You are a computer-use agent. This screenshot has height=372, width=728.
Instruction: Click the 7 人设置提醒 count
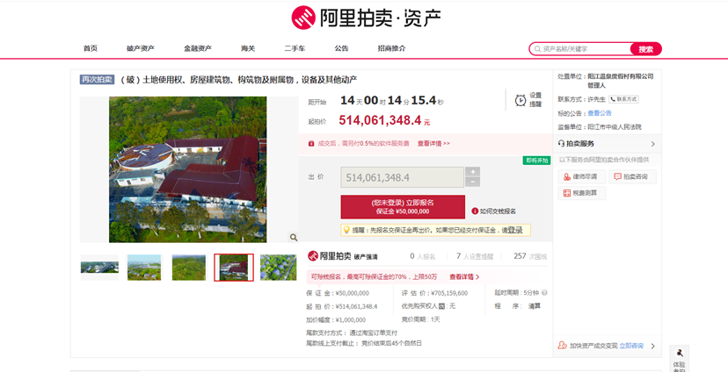(475, 256)
